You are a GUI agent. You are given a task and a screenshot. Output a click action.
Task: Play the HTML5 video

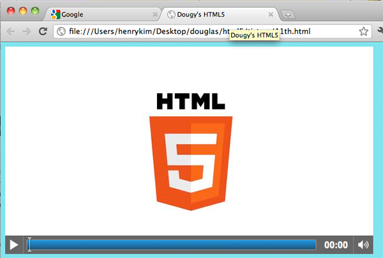[x=14, y=245]
